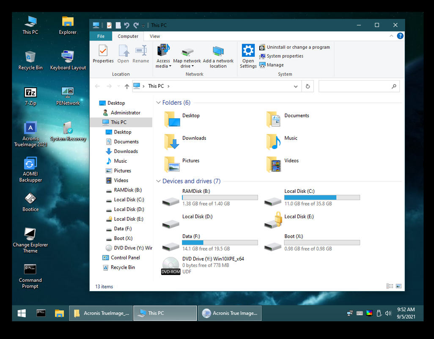The height and width of the screenshot is (339, 434).
Task: Select Boot (X:) drive tile
Action: [x=312, y=242]
